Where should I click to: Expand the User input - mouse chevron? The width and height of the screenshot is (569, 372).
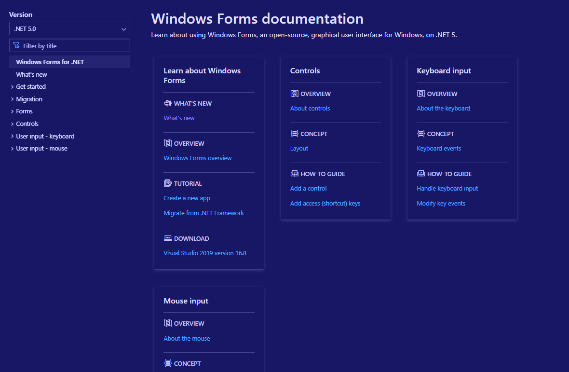pyautogui.click(x=13, y=149)
